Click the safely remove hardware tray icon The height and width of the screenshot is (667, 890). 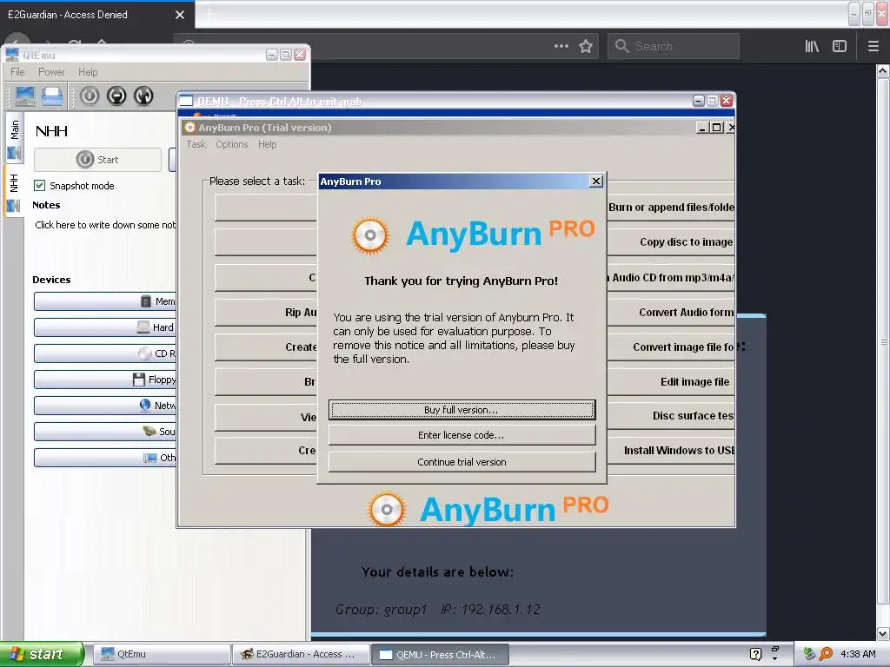(x=809, y=654)
